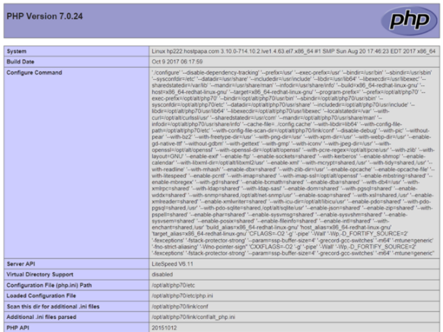Image resolution: width=443 pixels, height=332 pixels.
Task: Select the Configuration File (php.ini) Path label
Action: click(49, 285)
